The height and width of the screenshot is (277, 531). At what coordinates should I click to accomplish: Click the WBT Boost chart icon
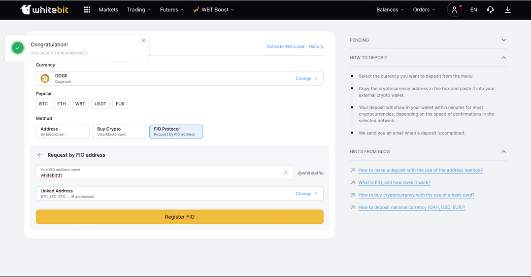point(196,10)
